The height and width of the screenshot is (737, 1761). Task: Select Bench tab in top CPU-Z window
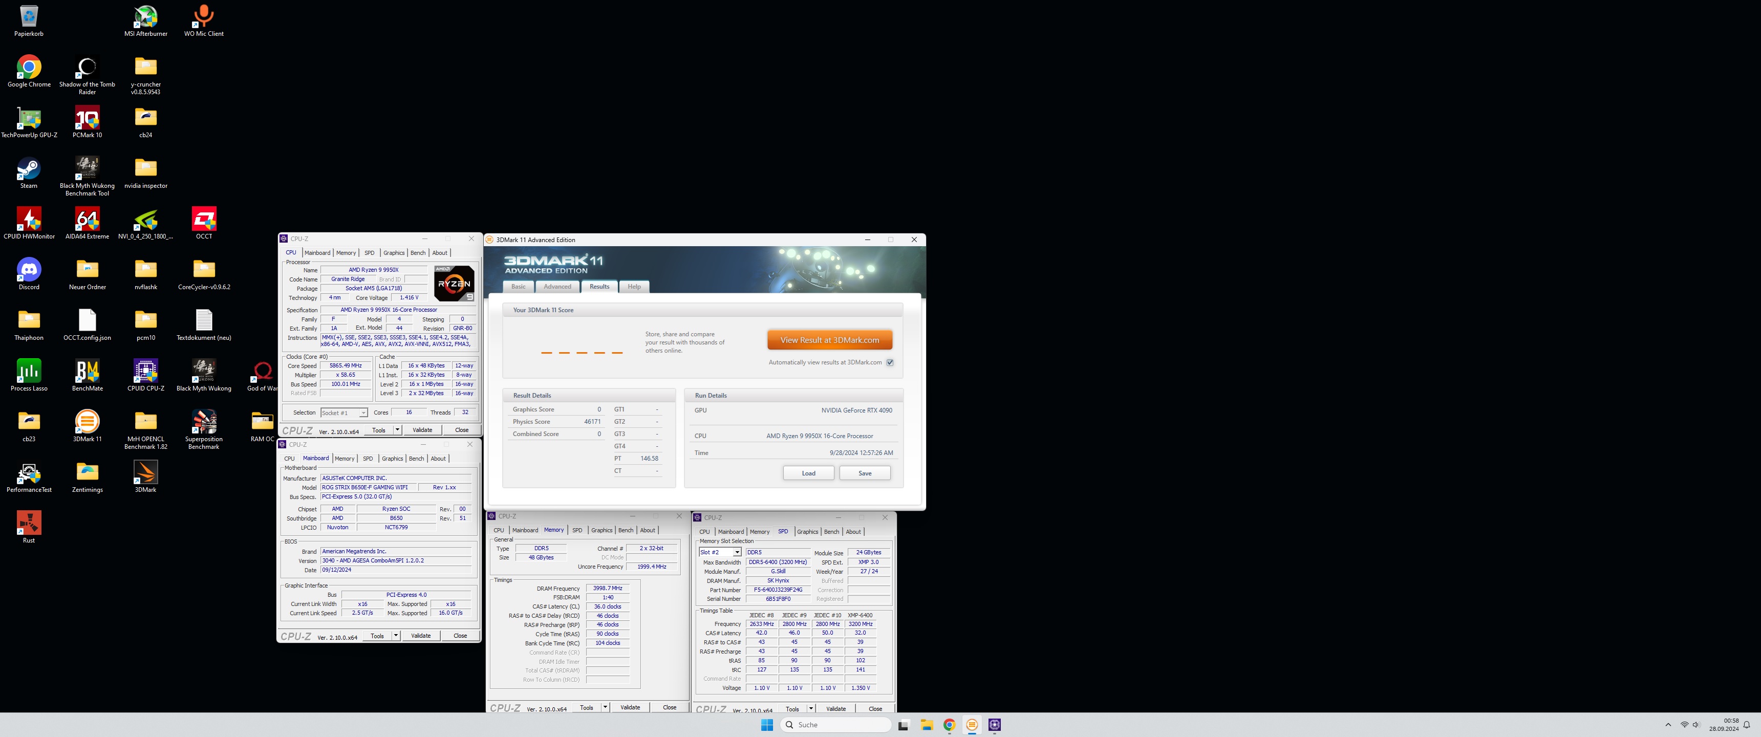click(x=418, y=253)
